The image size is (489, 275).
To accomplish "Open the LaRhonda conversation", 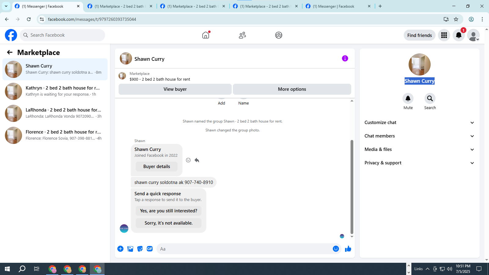I will pyautogui.click(x=55, y=113).
